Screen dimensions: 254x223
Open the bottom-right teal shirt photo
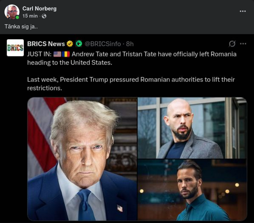(192, 190)
